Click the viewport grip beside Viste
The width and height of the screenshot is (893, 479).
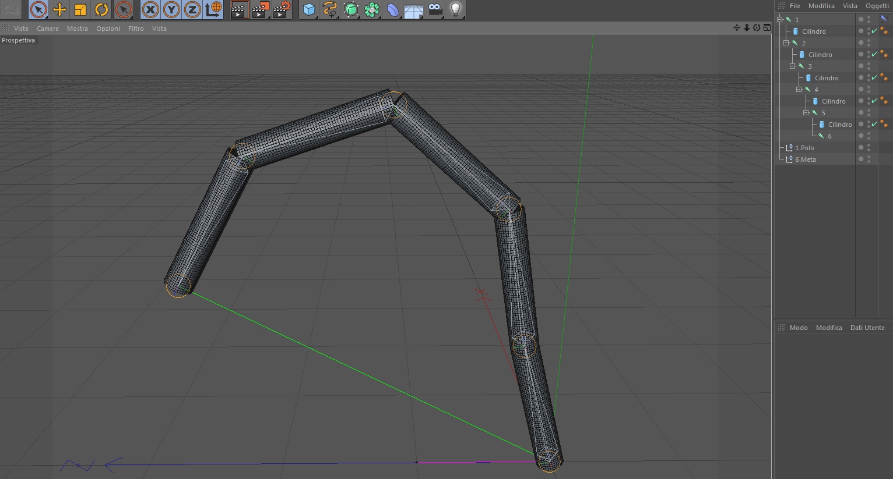pyautogui.click(x=5, y=29)
